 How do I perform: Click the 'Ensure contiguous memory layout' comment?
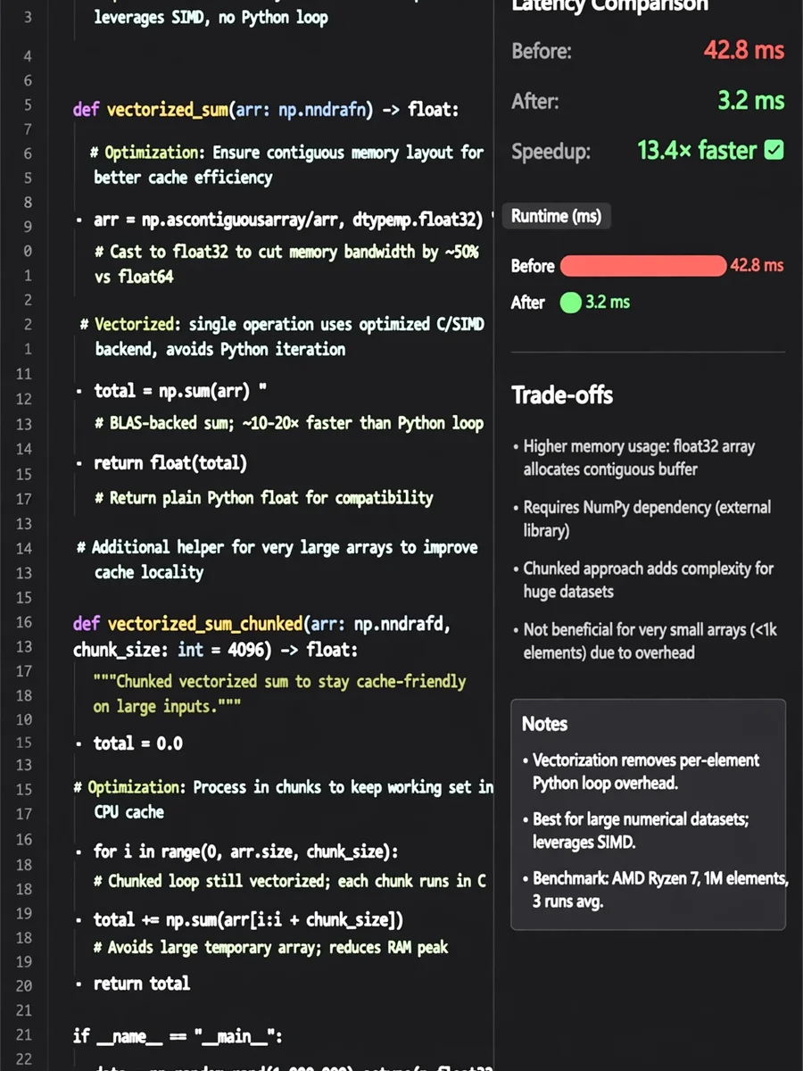(x=286, y=164)
